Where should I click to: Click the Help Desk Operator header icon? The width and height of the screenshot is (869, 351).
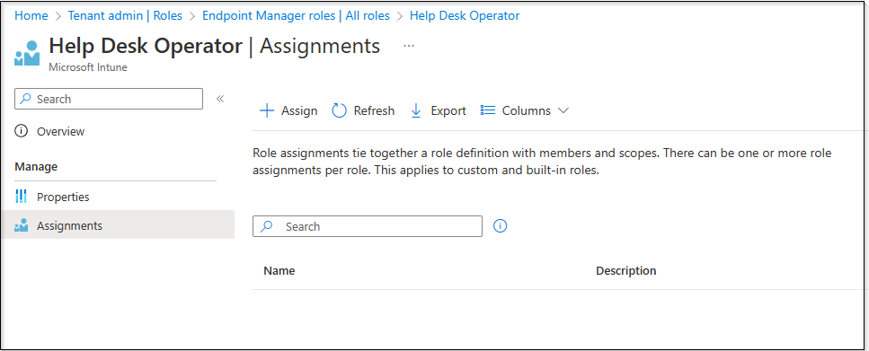tap(27, 53)
